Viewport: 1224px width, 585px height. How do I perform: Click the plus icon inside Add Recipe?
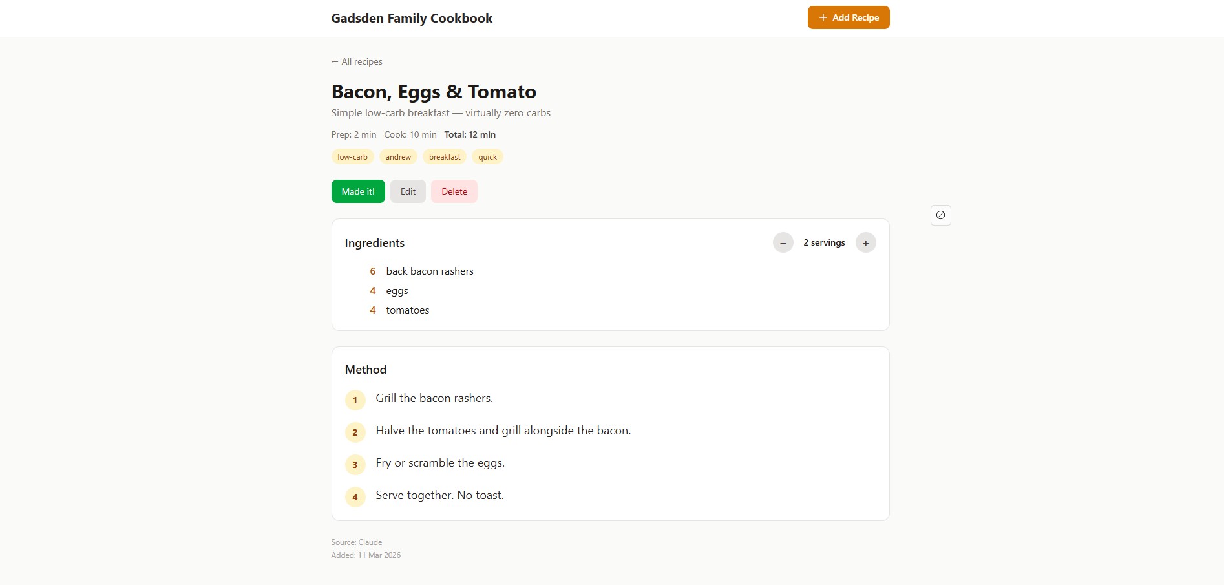click(822, 17)
